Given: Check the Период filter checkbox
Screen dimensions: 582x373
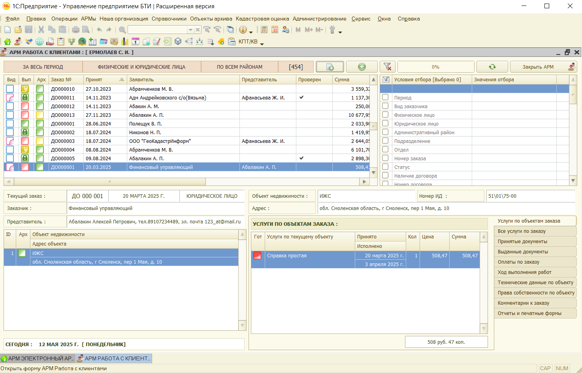Looking at the screenshot, I should [385, 97].
